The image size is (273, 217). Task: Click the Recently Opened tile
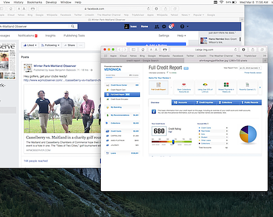pos(248,87)
